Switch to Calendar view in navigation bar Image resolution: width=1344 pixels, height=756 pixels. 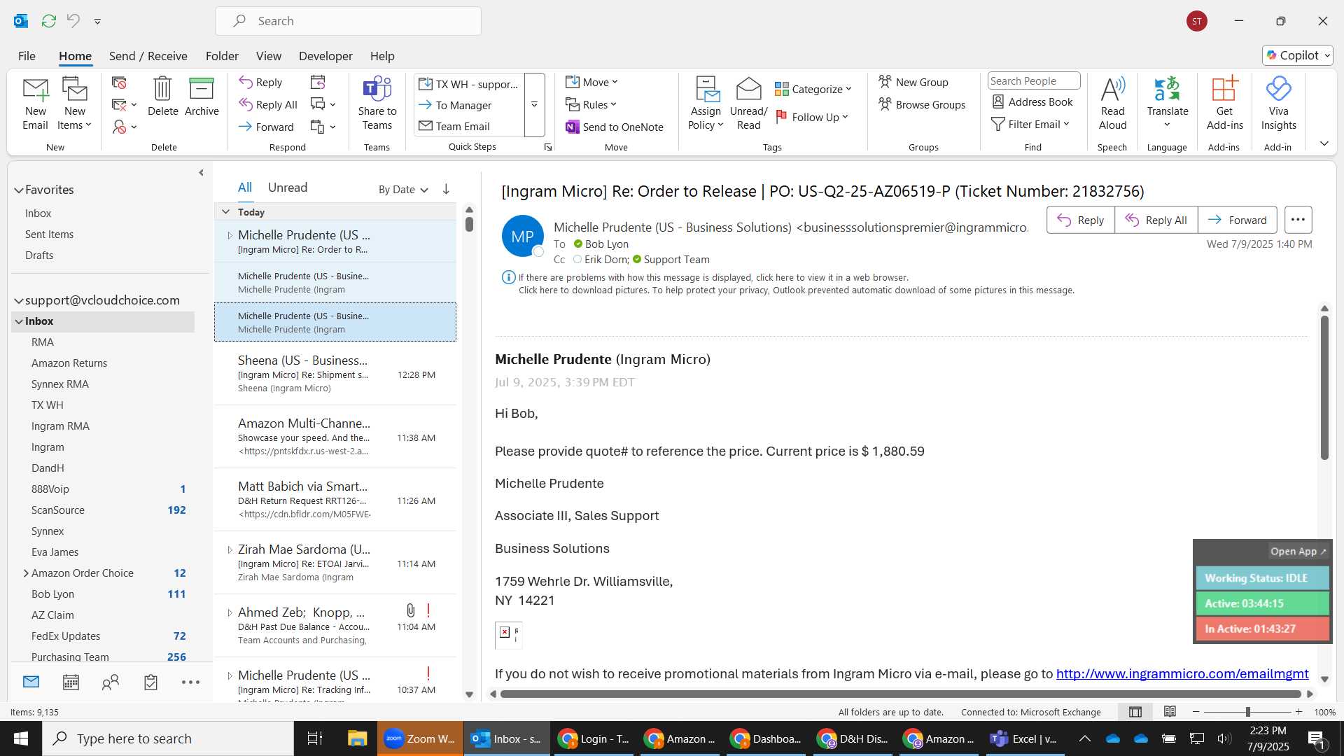point(71,682)
